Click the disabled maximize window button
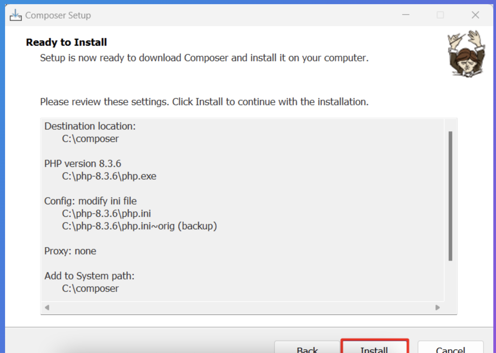496x353 pixels. coord(440,15)
